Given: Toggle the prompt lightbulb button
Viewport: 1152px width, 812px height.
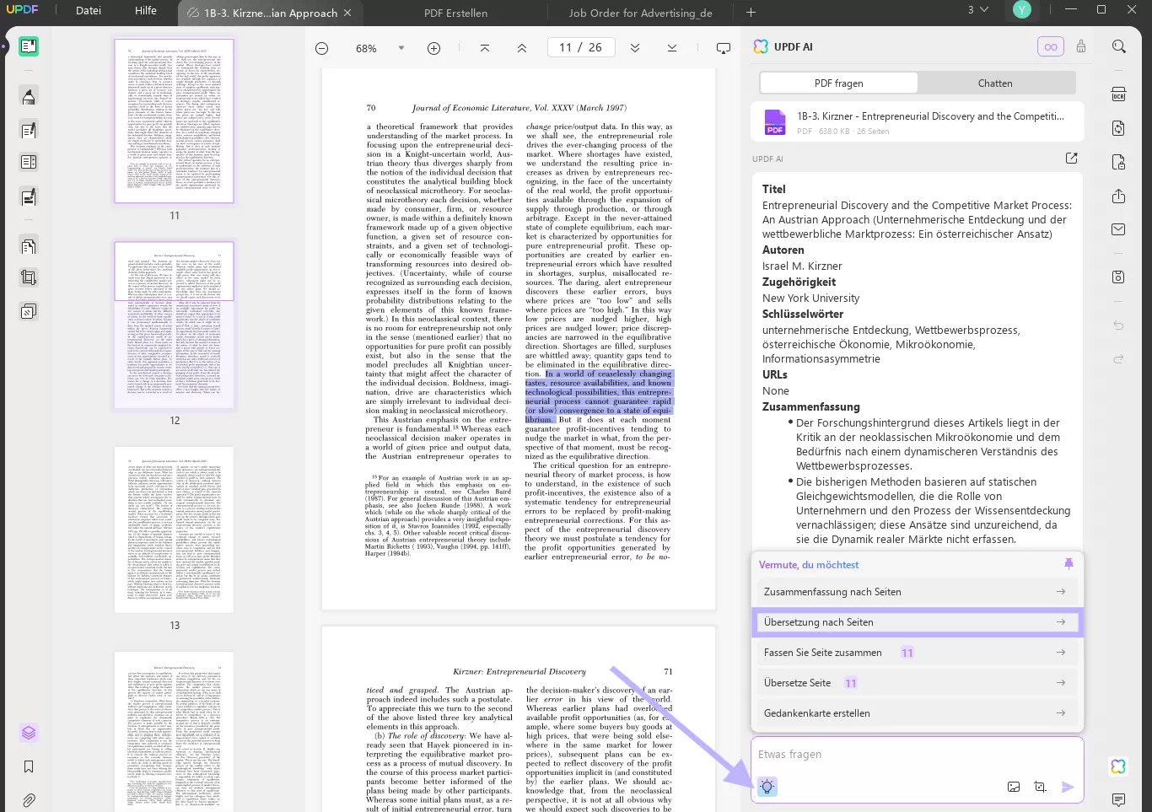Looking at the screenshot, I should click(767, 787).
